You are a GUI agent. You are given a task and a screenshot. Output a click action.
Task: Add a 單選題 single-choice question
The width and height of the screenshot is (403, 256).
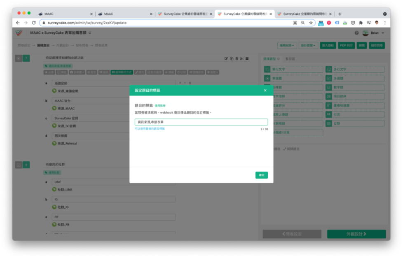click(293, 78)
